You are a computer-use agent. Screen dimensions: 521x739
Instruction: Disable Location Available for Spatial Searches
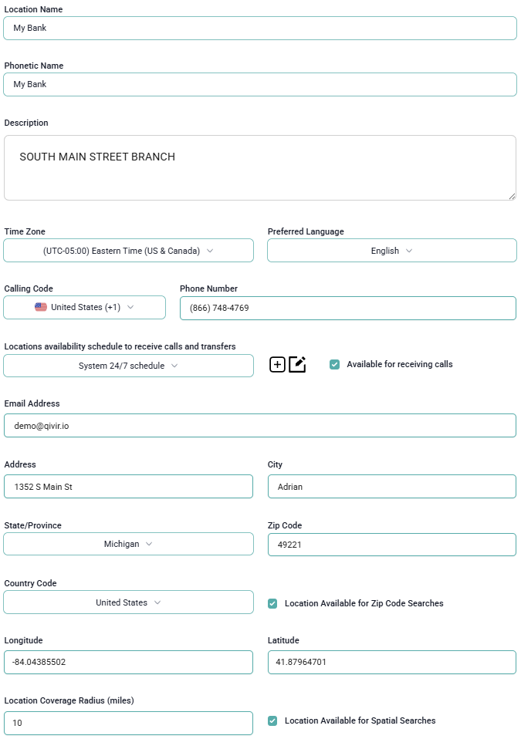click(x=272, y=720)
